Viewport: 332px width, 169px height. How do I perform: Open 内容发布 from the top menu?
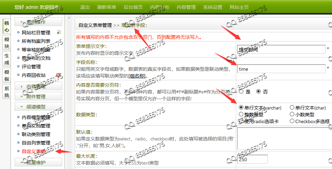(160, 7)
